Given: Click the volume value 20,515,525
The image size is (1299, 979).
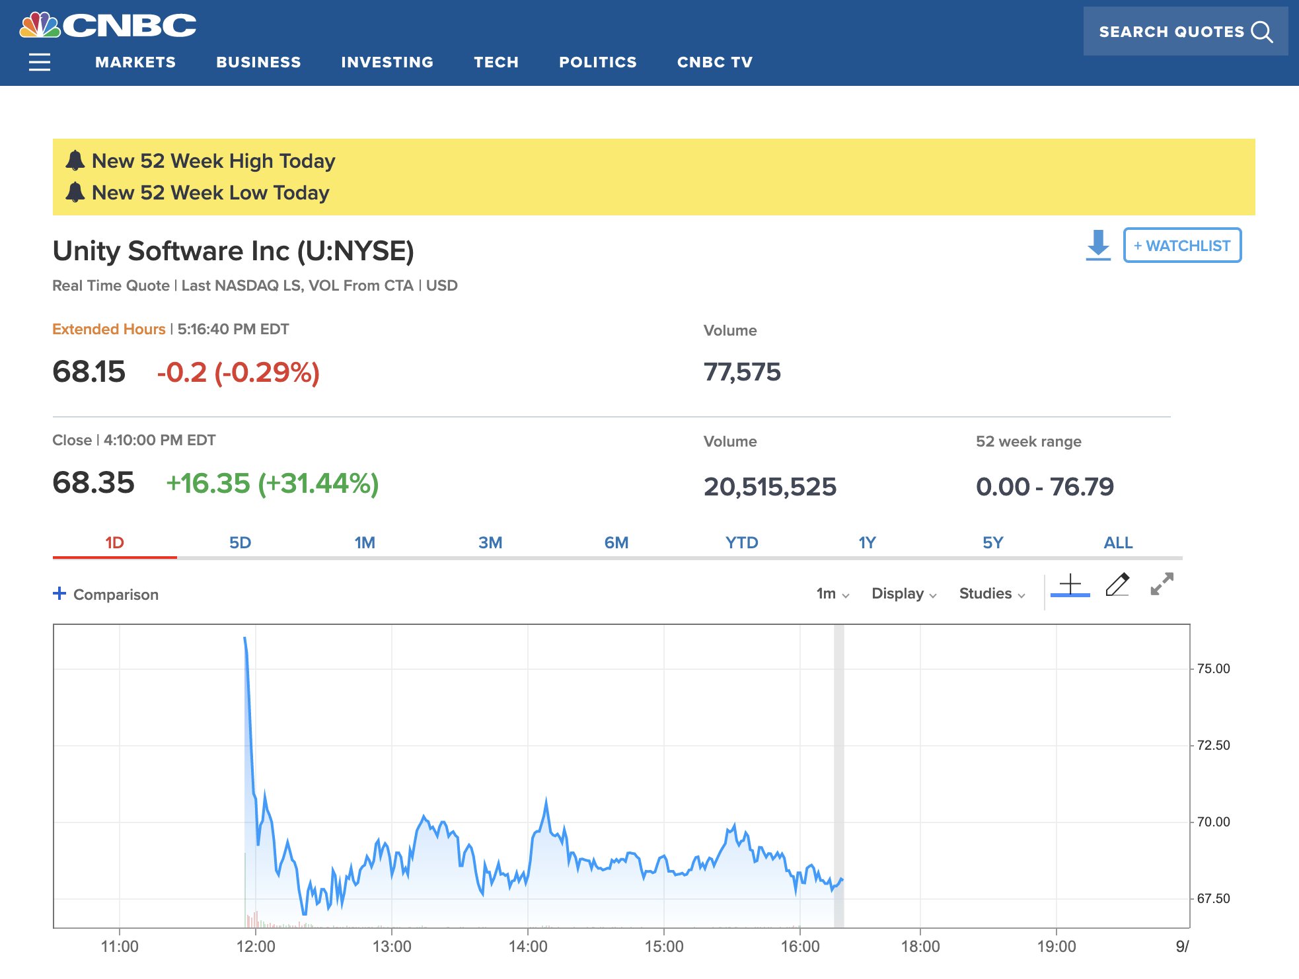Looking at the screenshot, I should pyautogui.click(x=770, y=487).
